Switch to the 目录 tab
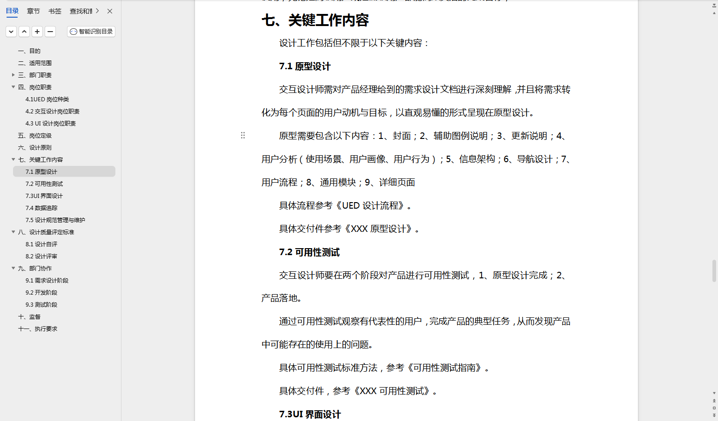 pos(12,11)
